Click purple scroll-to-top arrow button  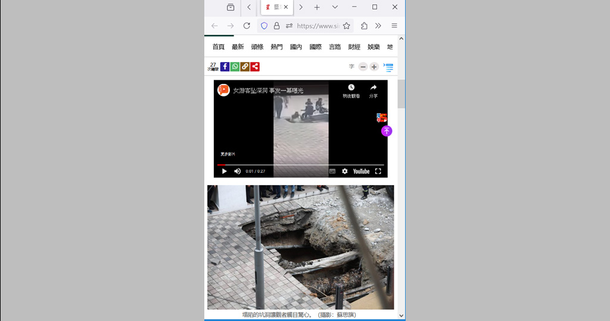point(387,131)
